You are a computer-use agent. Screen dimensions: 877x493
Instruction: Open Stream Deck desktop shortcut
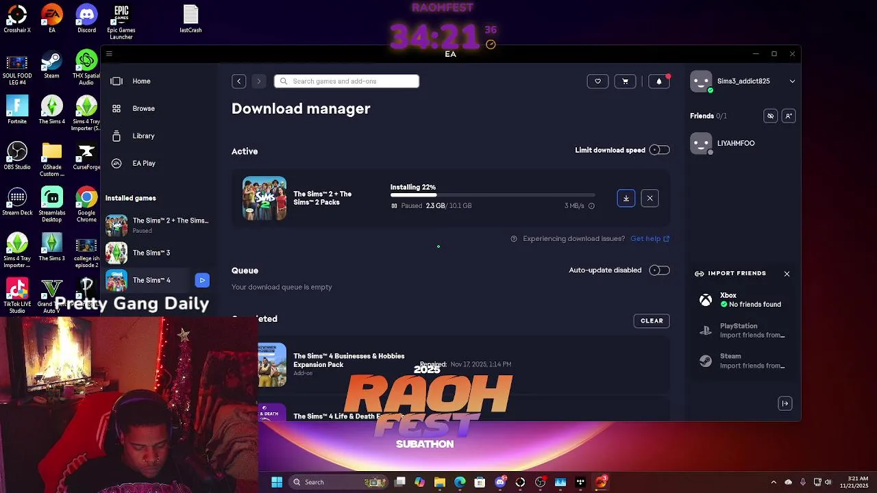point(17,202)
